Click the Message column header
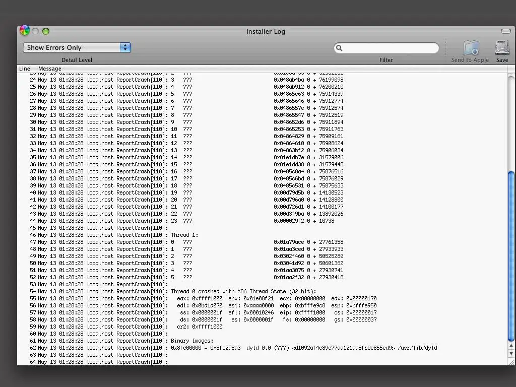 (50, 69)
